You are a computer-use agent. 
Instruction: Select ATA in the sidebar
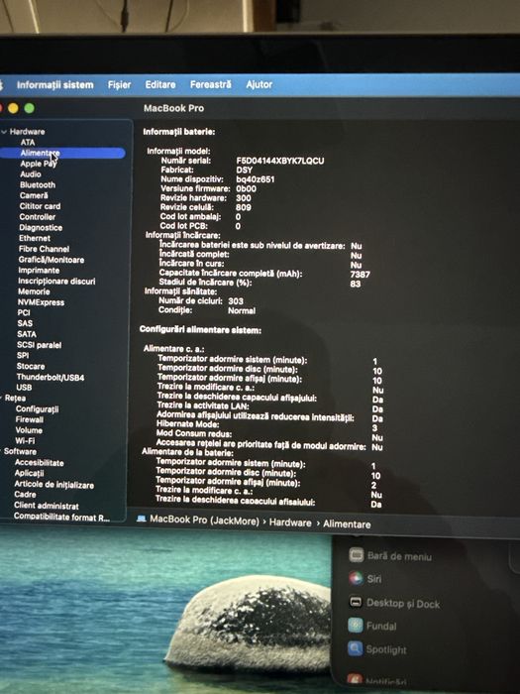(x=28, y=142)
